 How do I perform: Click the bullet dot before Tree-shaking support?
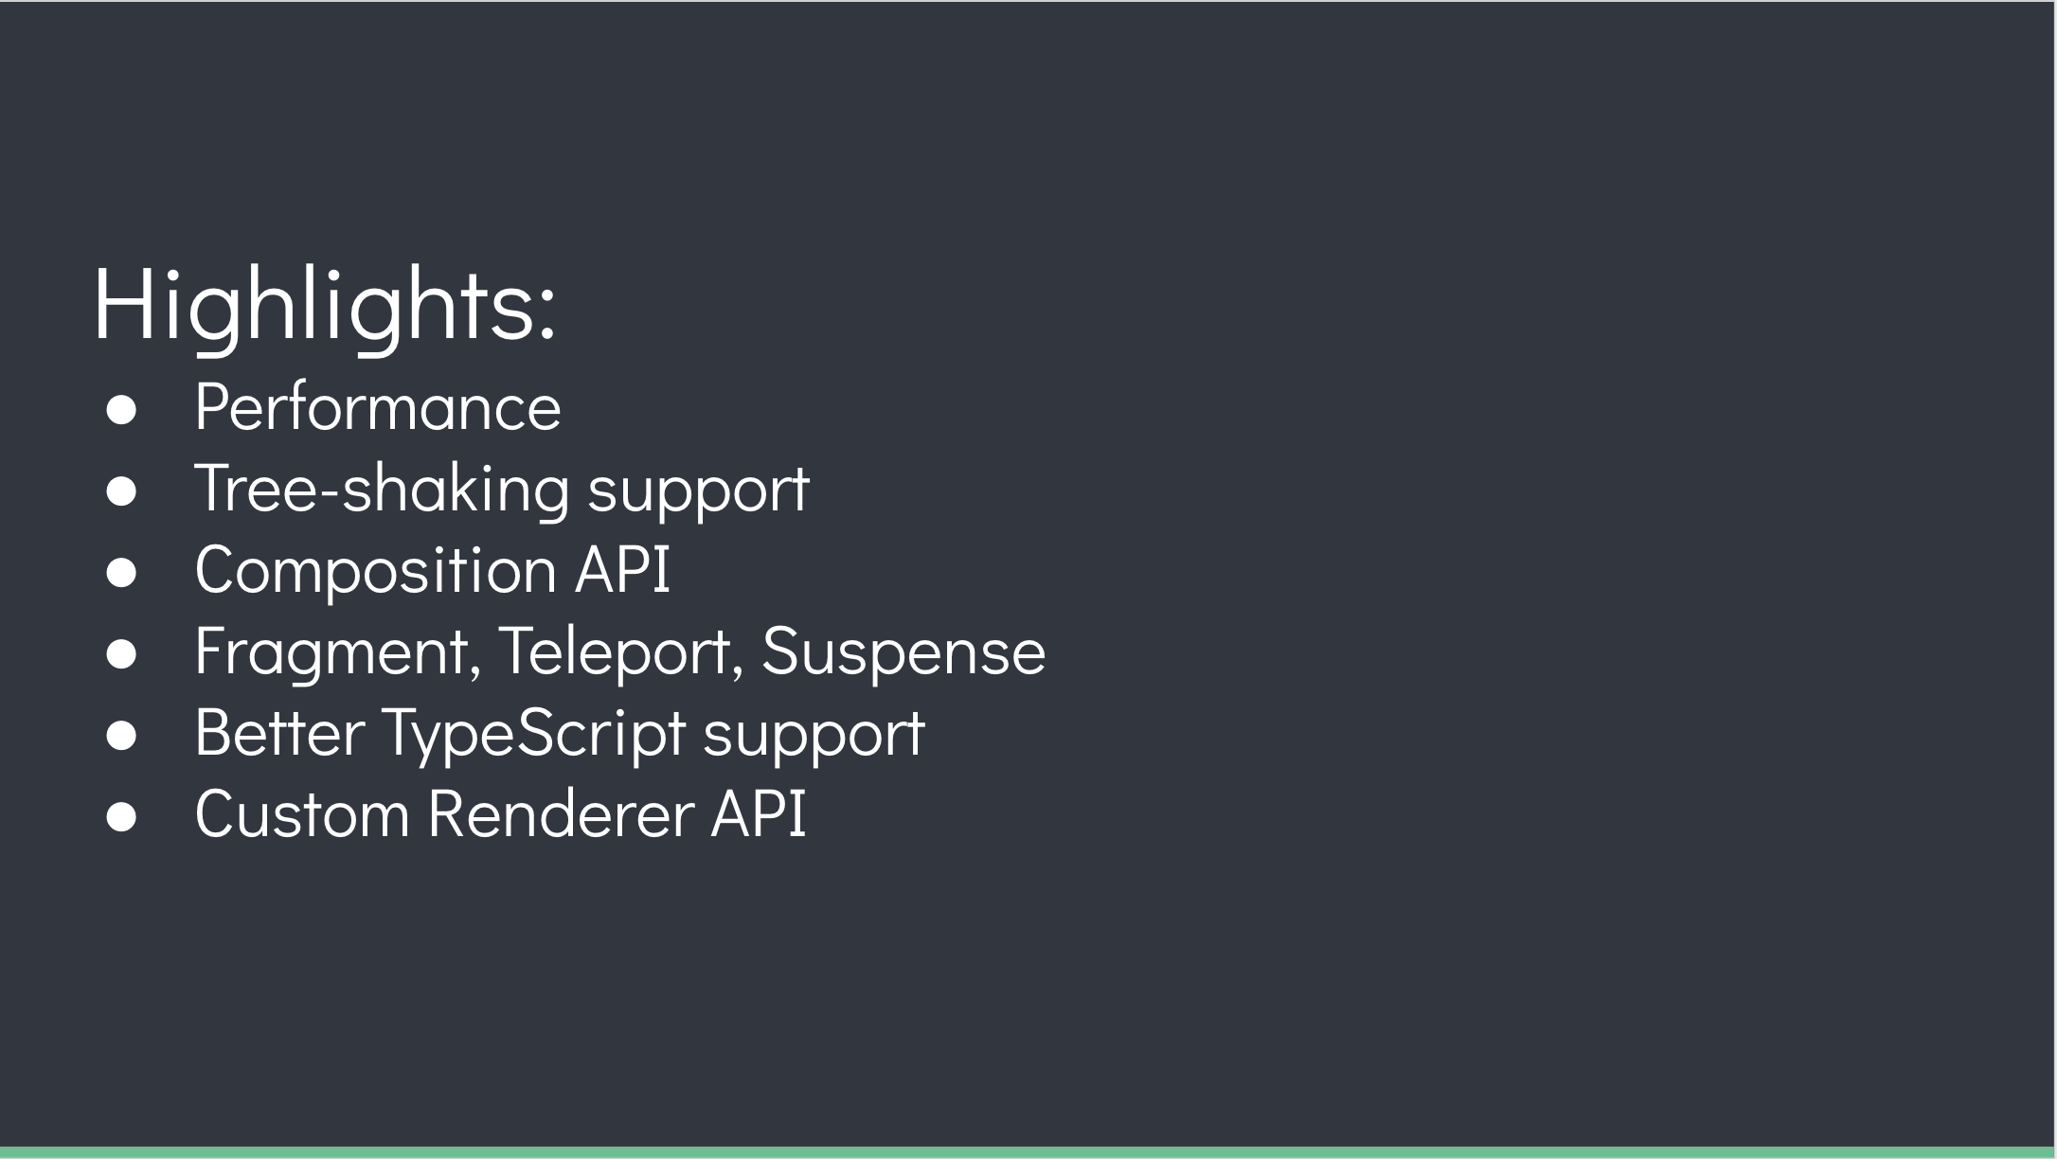[122, 491]
